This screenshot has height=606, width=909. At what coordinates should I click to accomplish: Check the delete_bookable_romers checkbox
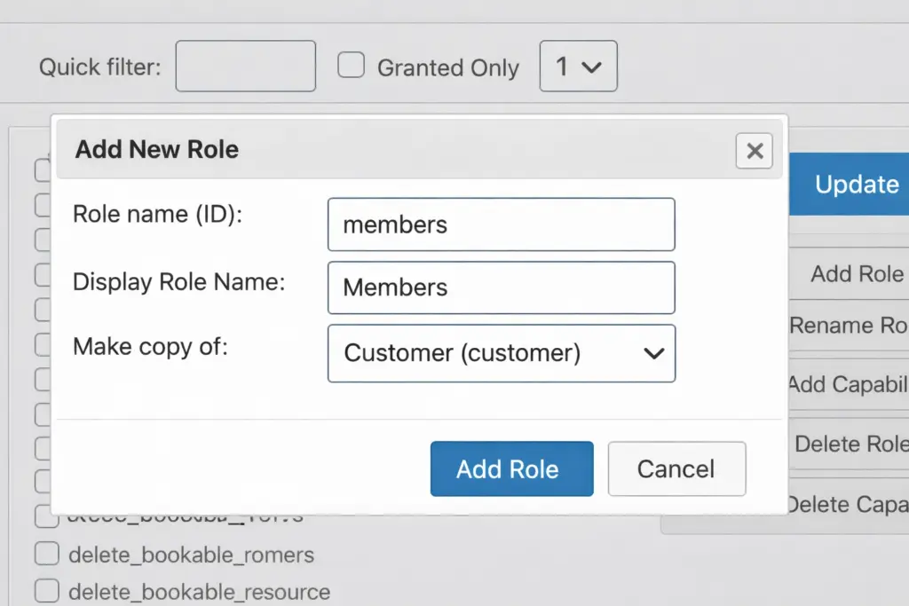[x=46, y=555]
